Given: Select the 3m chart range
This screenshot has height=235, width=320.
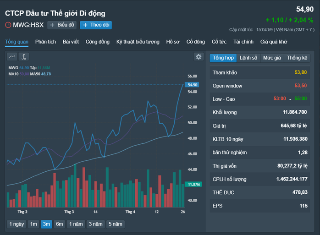Looking at the screenshot, I should (46, 224).
